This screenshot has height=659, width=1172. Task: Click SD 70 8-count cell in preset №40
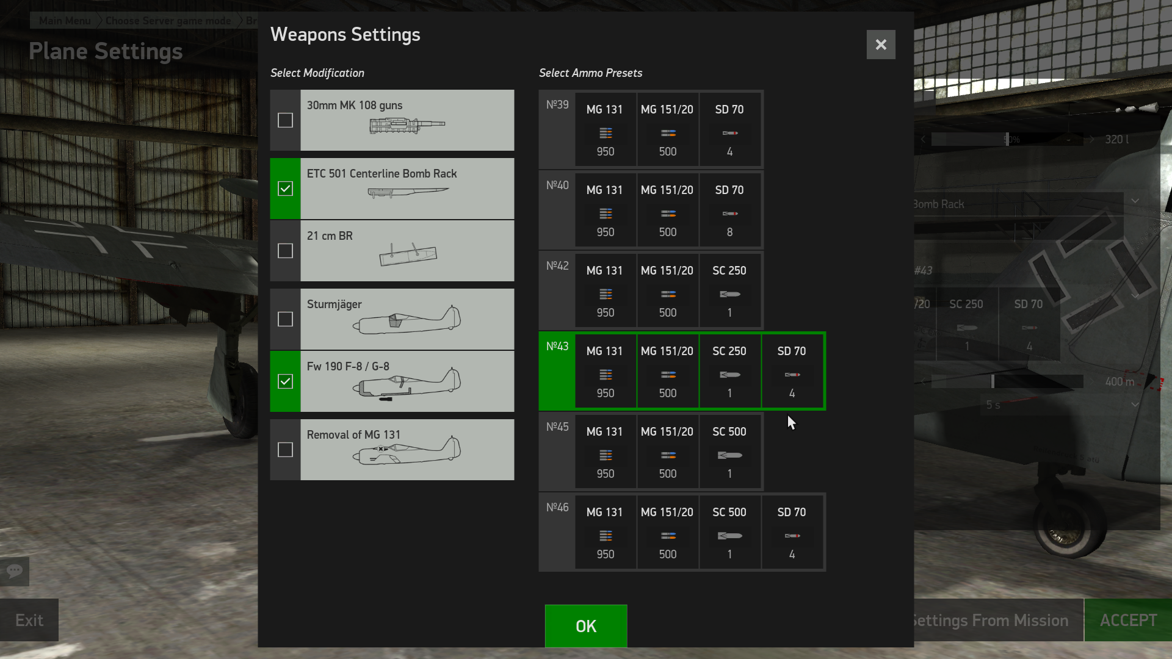[x=730, y=210]
